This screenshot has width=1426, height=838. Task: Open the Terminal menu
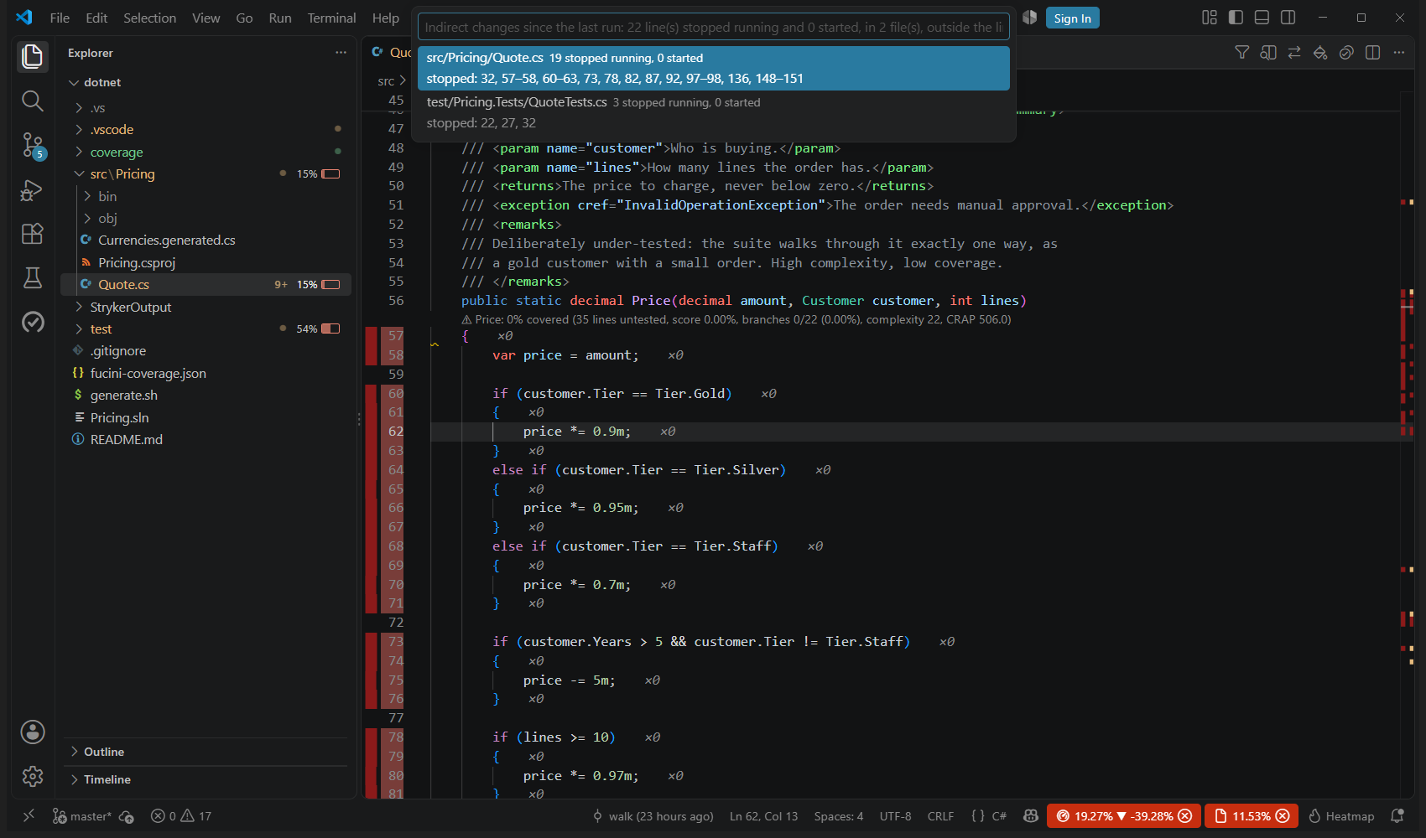331,18
